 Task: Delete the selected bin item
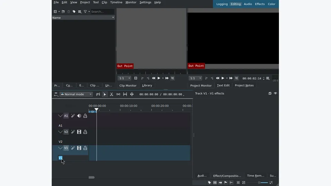(x=69, y=12)
